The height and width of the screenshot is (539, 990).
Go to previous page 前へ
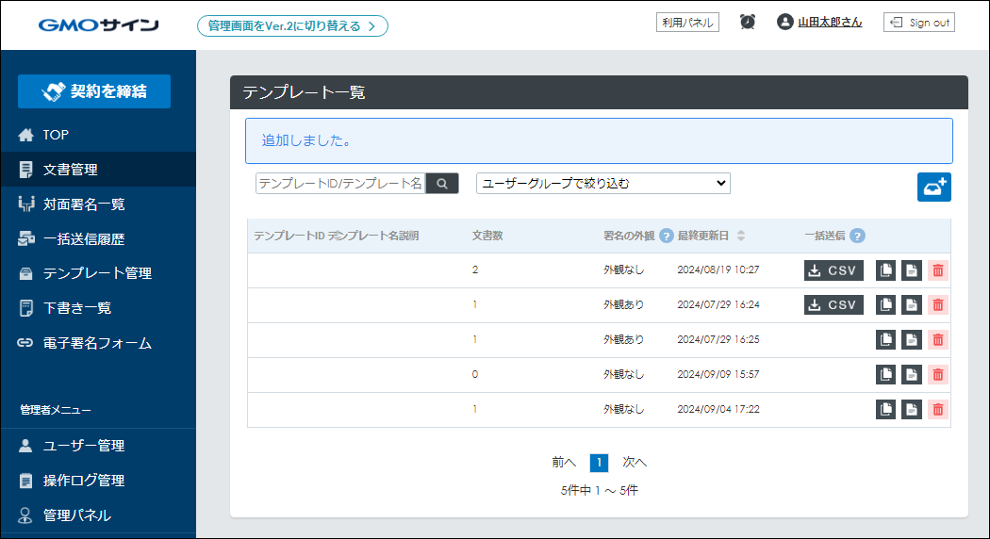pos(564,463)
